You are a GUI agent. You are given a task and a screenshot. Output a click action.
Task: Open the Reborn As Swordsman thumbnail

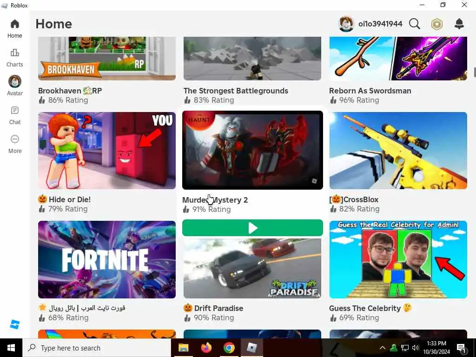(x=398, y=59)
